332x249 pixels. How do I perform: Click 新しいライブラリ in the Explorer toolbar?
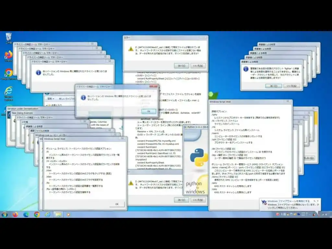click(66, 99)
